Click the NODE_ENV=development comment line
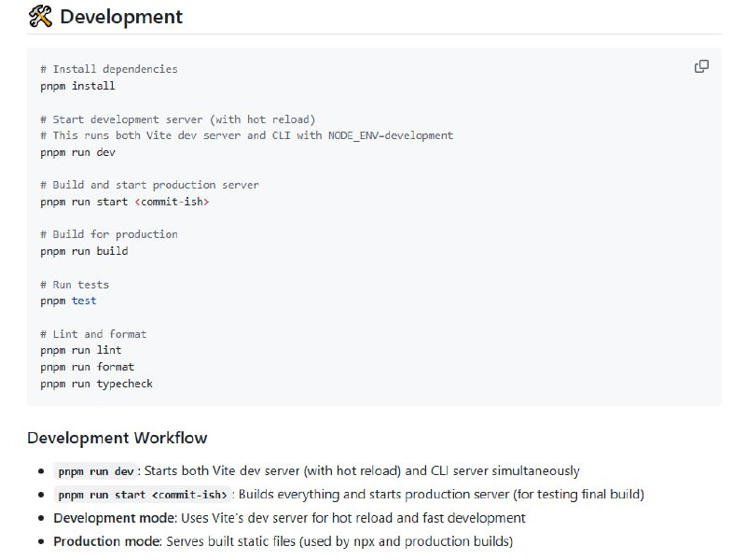This screenshot has width=746, height=560. tap(247, 135)
